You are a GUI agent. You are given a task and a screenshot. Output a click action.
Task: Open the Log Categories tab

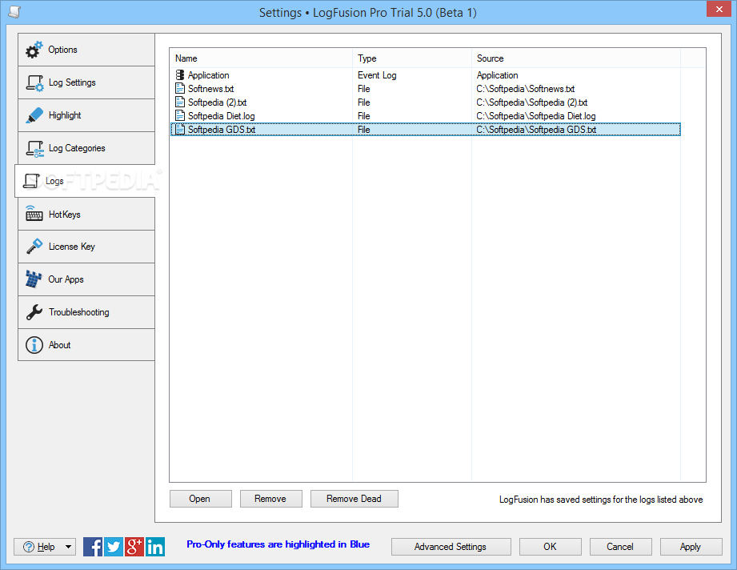click(x=86, y=149)
